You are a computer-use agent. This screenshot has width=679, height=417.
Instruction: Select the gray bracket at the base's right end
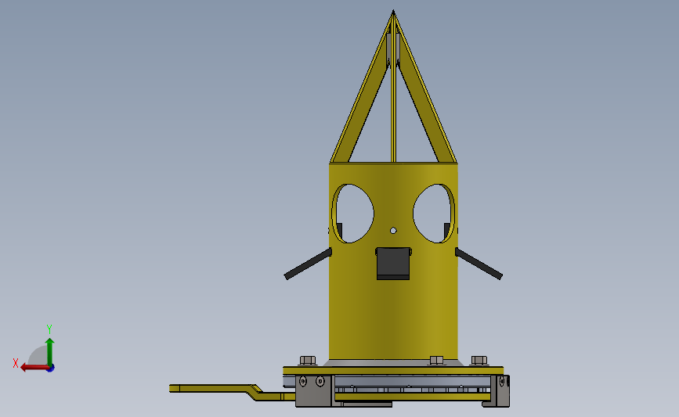(500, 391)
